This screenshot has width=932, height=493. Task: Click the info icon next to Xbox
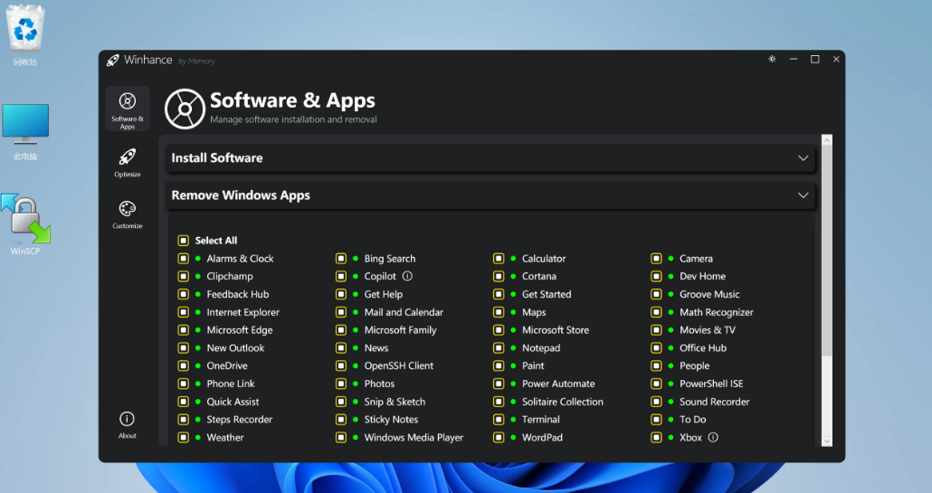pos(713,438)
